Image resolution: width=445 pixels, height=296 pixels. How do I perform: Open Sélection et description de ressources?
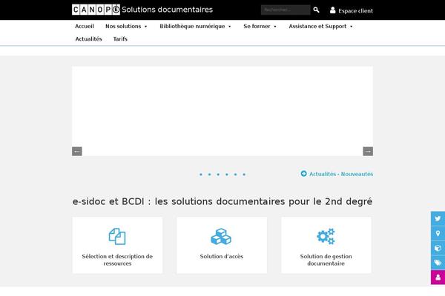tap(117, 260)
